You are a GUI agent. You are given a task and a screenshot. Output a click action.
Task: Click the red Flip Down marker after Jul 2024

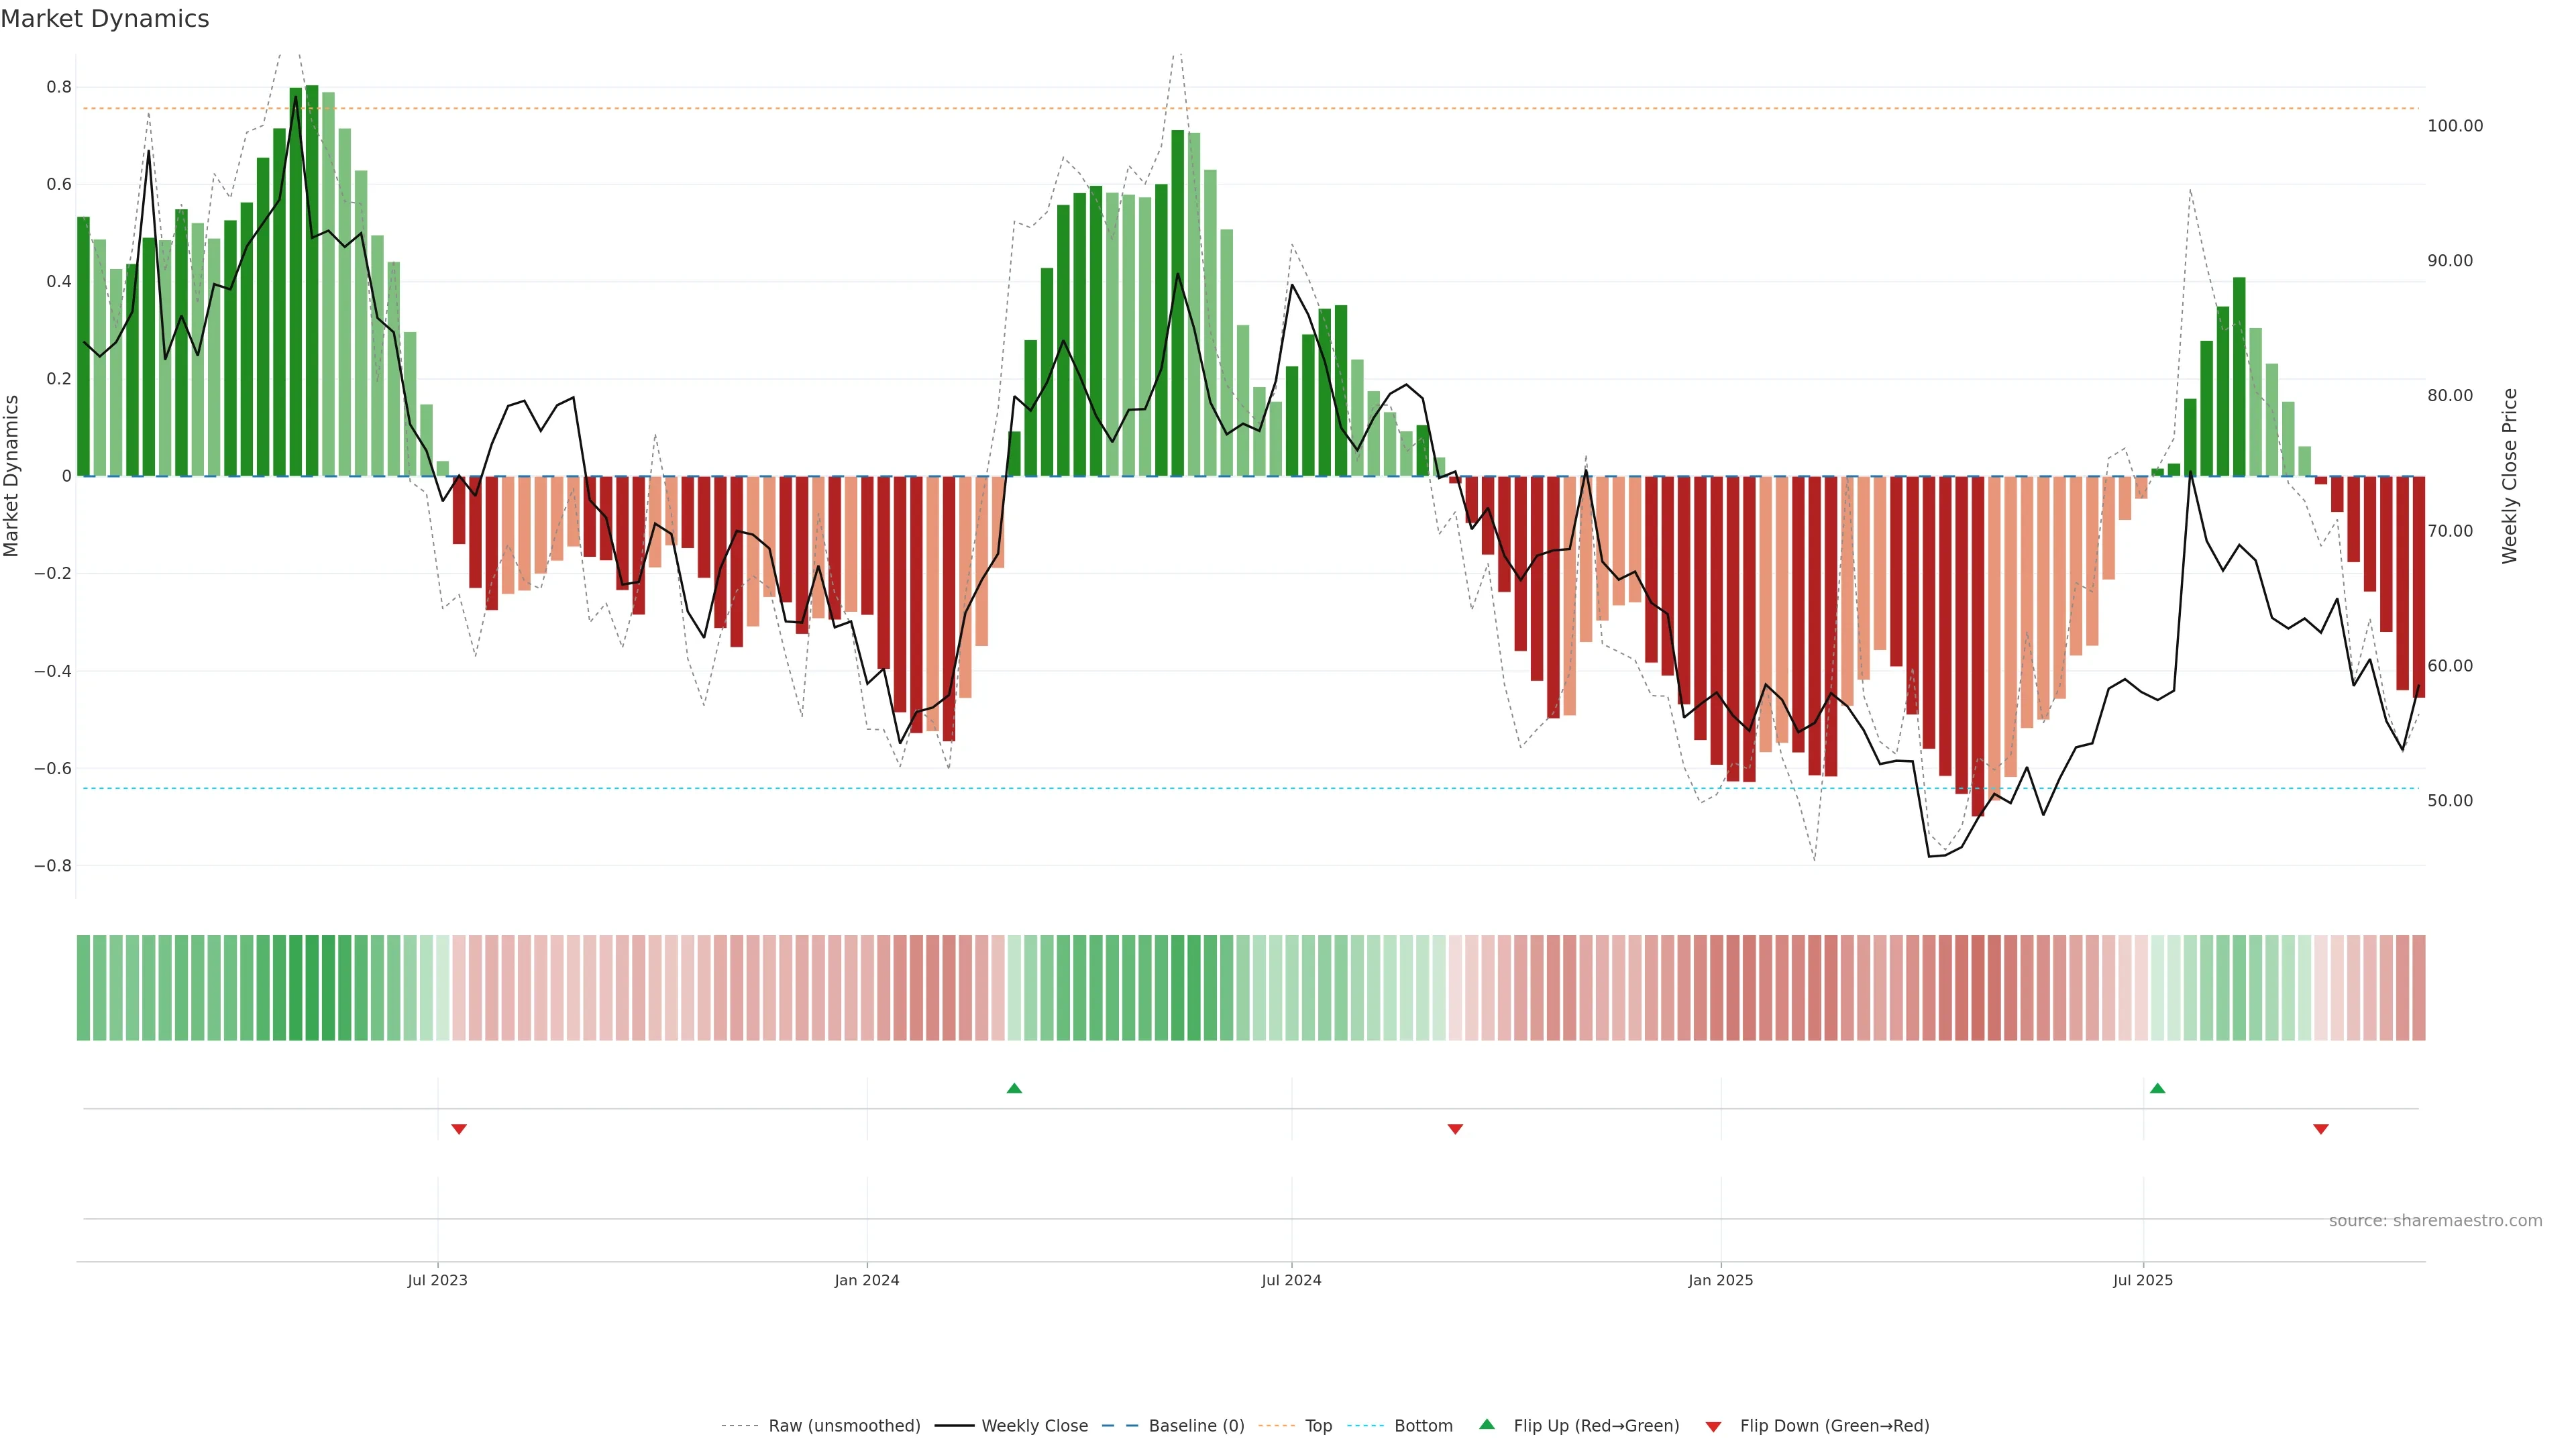click(x=1455, y=1129)
